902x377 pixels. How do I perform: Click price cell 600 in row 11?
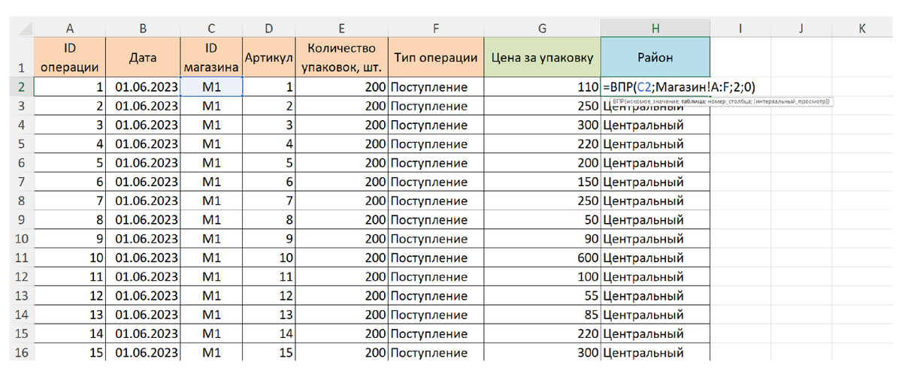542,258
